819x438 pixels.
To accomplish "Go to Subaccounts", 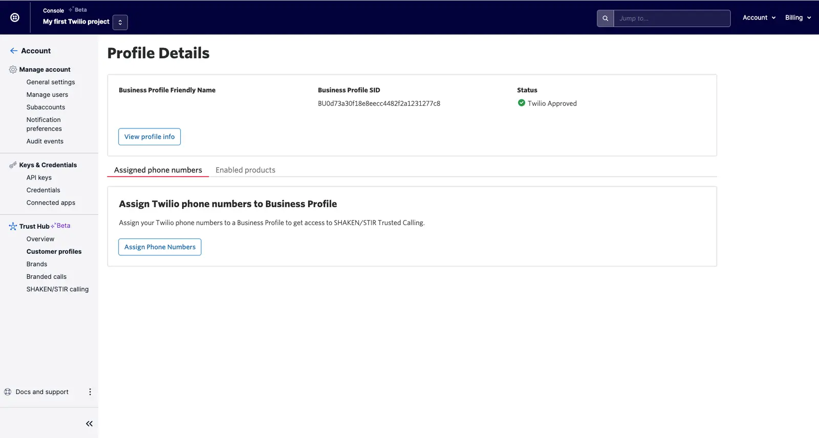I will [46, 107].
